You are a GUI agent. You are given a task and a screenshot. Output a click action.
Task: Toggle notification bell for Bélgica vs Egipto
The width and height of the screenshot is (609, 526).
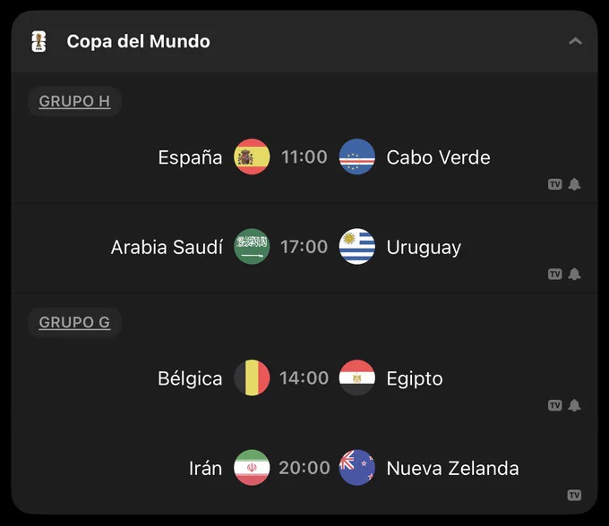[574, 405]
